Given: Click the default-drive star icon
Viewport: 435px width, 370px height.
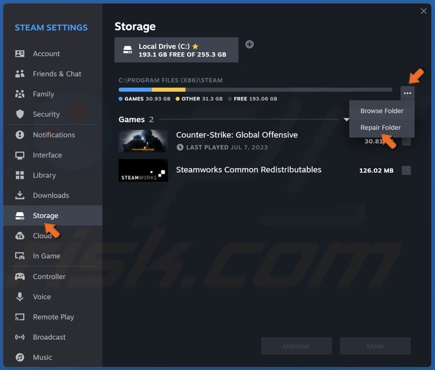Looking at the screenshot, I should coord(195,46).
